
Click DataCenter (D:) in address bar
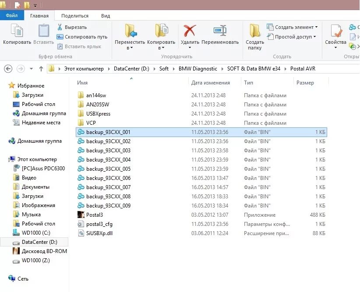pyautogui.click(x=131, y=69)
